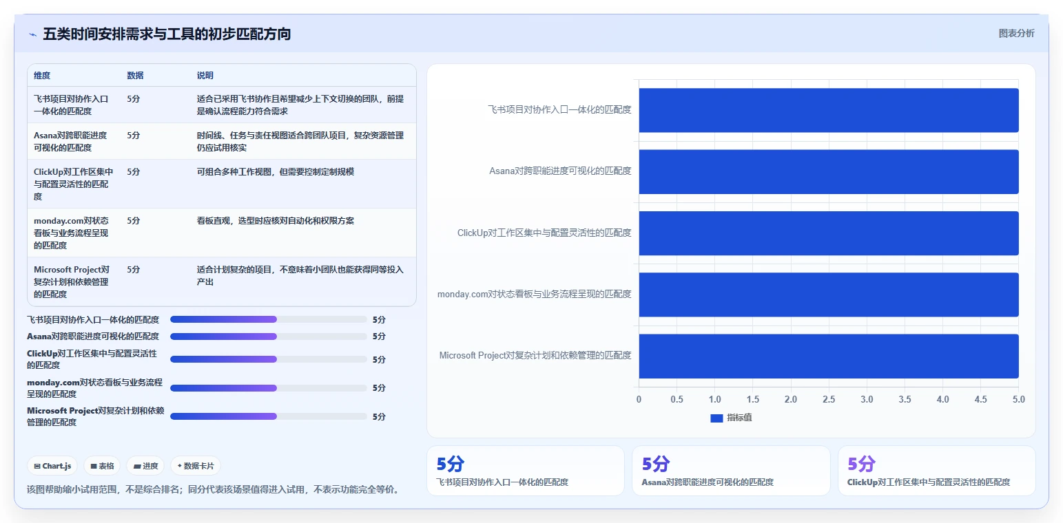Click the 5分 value beside the monday.com progress bar
This screenshot has width=1063, height=523.
coord(379,388)
